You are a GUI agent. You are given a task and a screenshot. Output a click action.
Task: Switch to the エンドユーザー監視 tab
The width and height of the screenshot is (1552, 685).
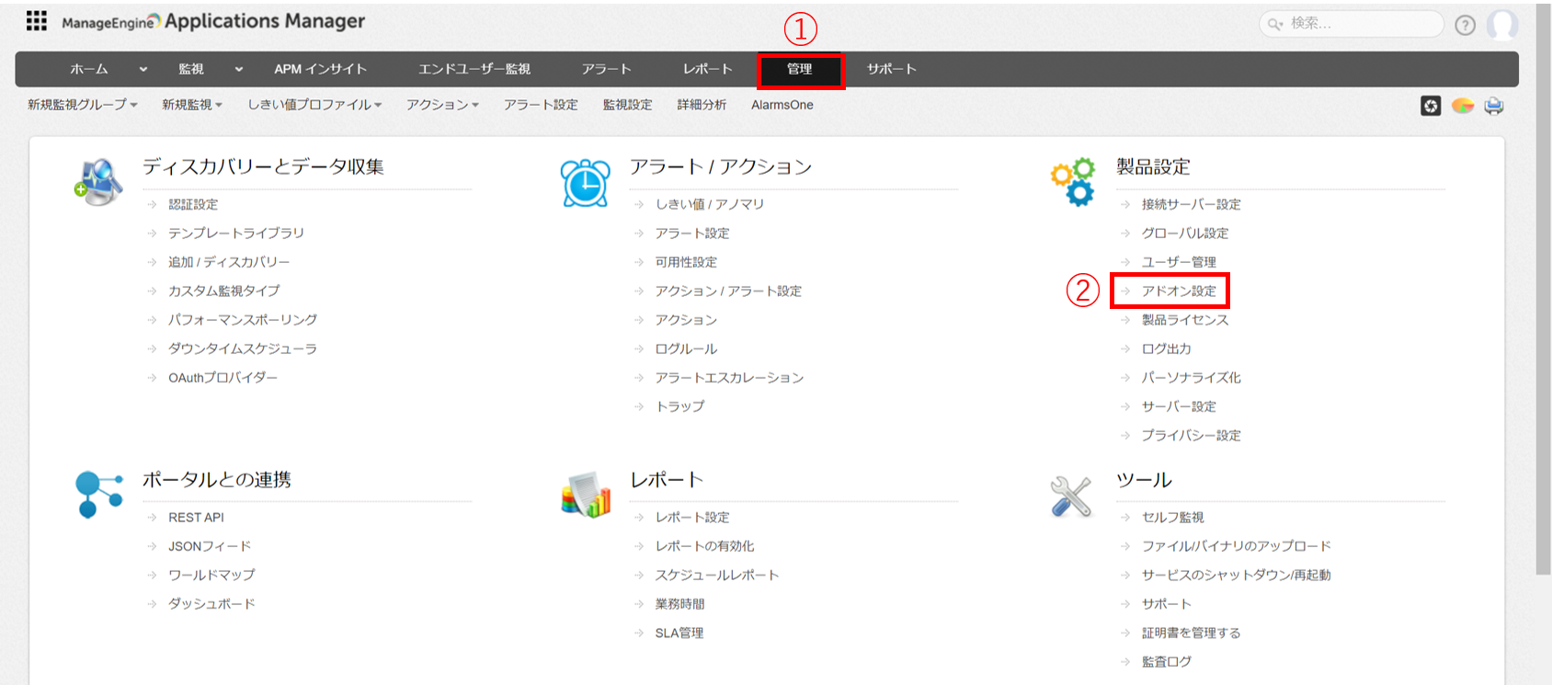tap(474, 69)
